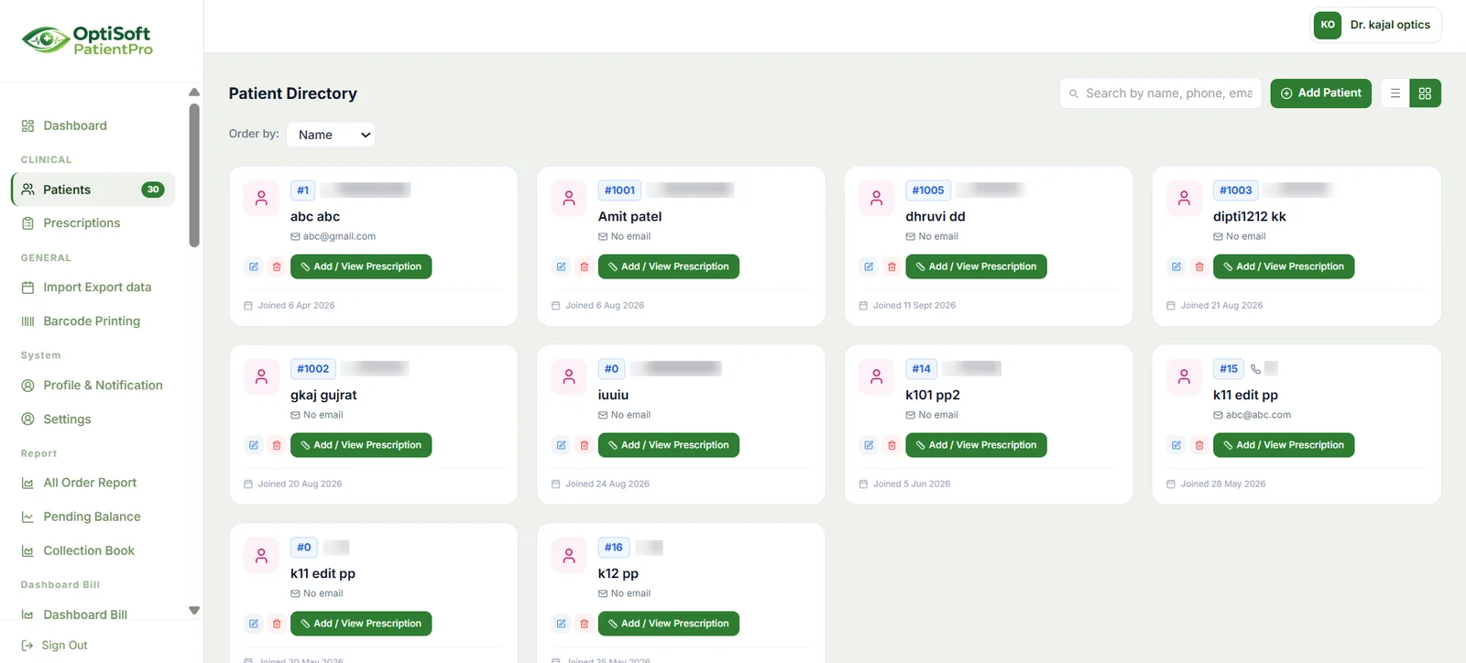Edit the k101 pp2 patient record

pos(869,445)
